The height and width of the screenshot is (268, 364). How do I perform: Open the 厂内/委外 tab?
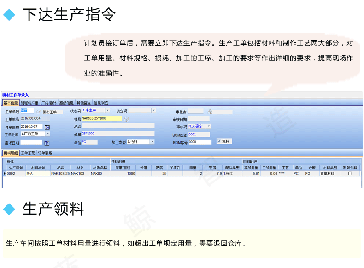[49, 103]
